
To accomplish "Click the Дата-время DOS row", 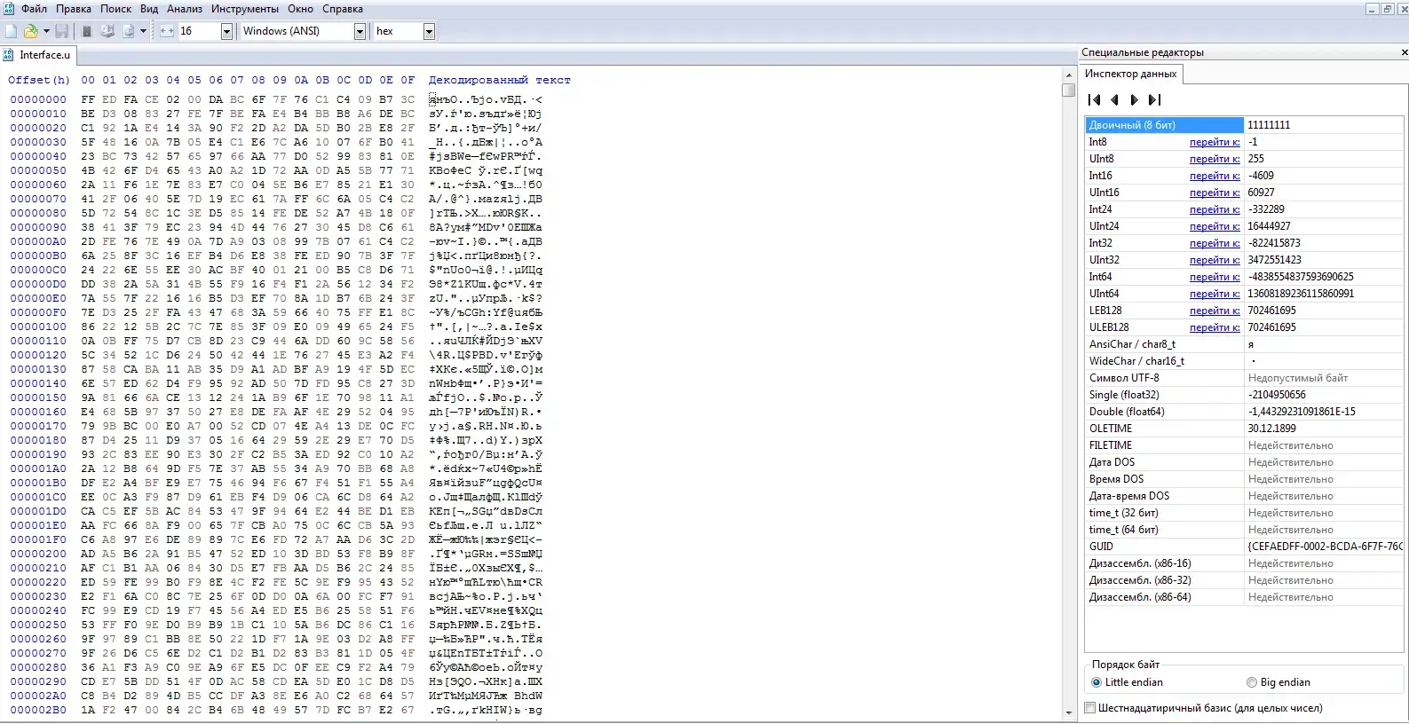I will (1244, 496).
